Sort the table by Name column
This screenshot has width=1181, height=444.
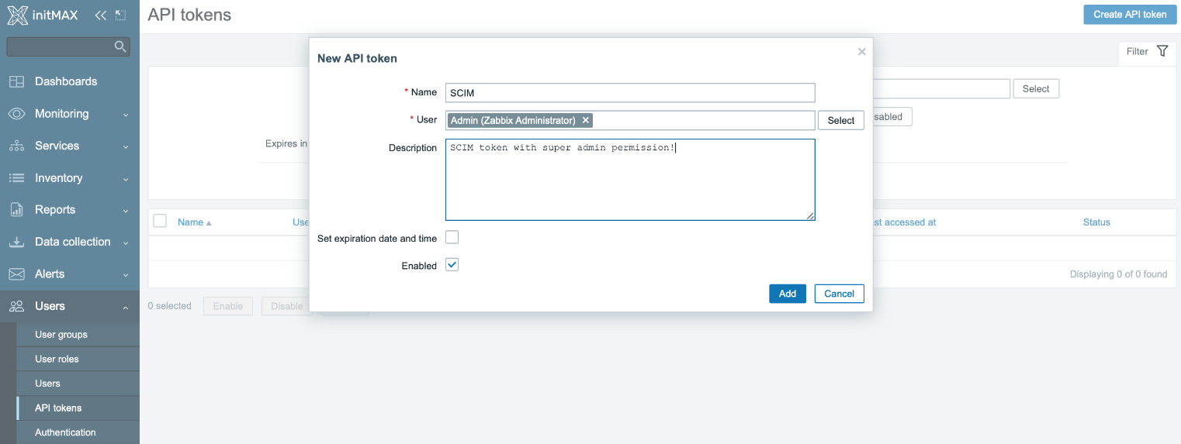point(190,222)
